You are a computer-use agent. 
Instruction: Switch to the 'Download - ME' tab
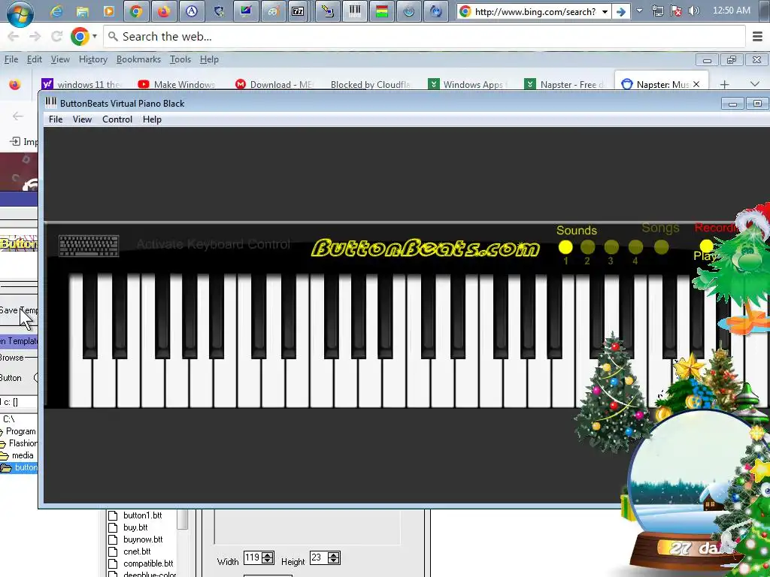point(275,84)
